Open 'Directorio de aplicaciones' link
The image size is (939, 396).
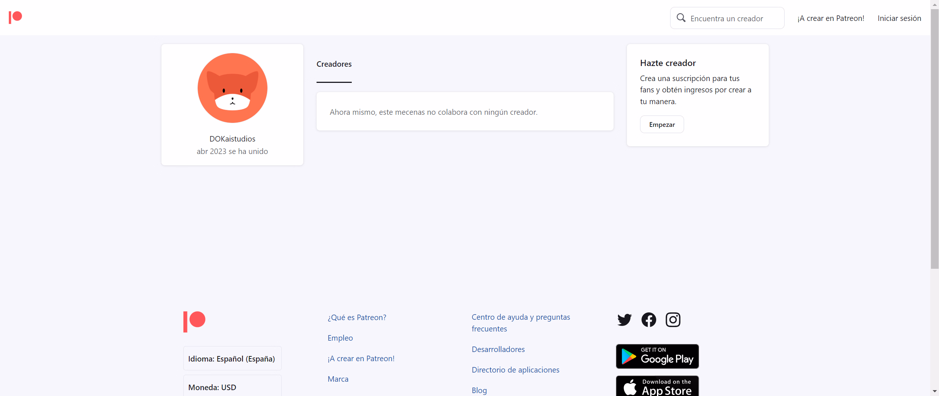pos(515,370)
